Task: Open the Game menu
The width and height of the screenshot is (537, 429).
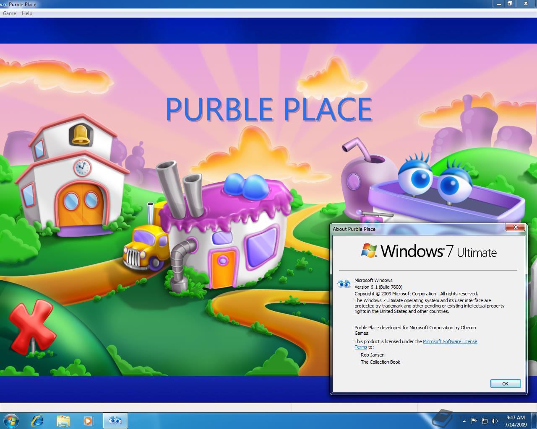Action: 9,13
